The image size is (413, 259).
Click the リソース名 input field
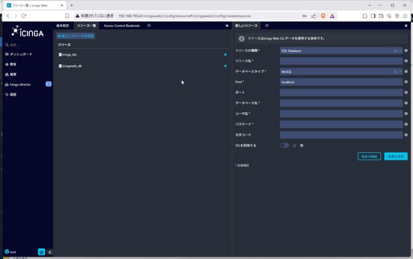tap(341, 61)
